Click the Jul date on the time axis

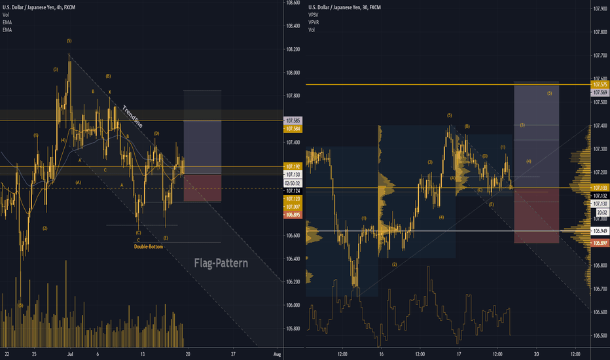[x=70, y=354]
